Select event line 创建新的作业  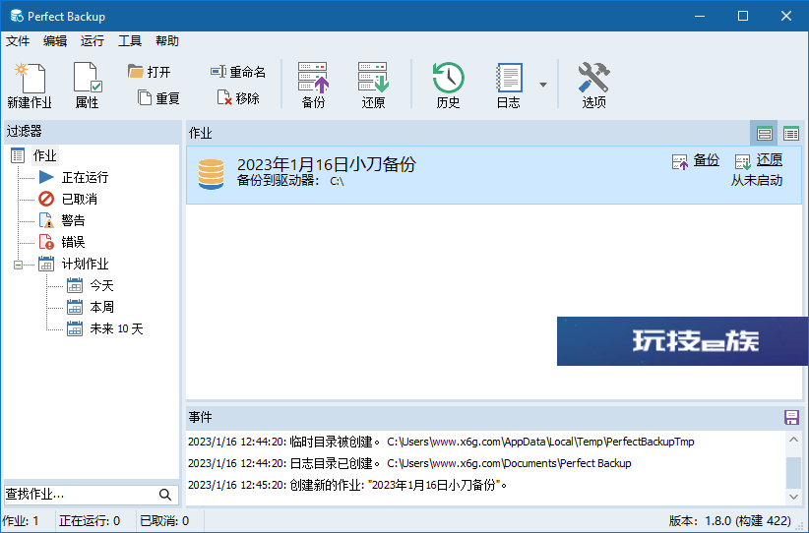tap(347, 485)
